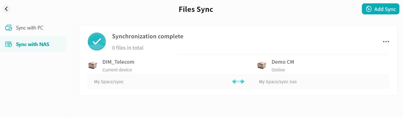
Task: Click the Online status under Demo CM
Action: (x=278, y=70)
